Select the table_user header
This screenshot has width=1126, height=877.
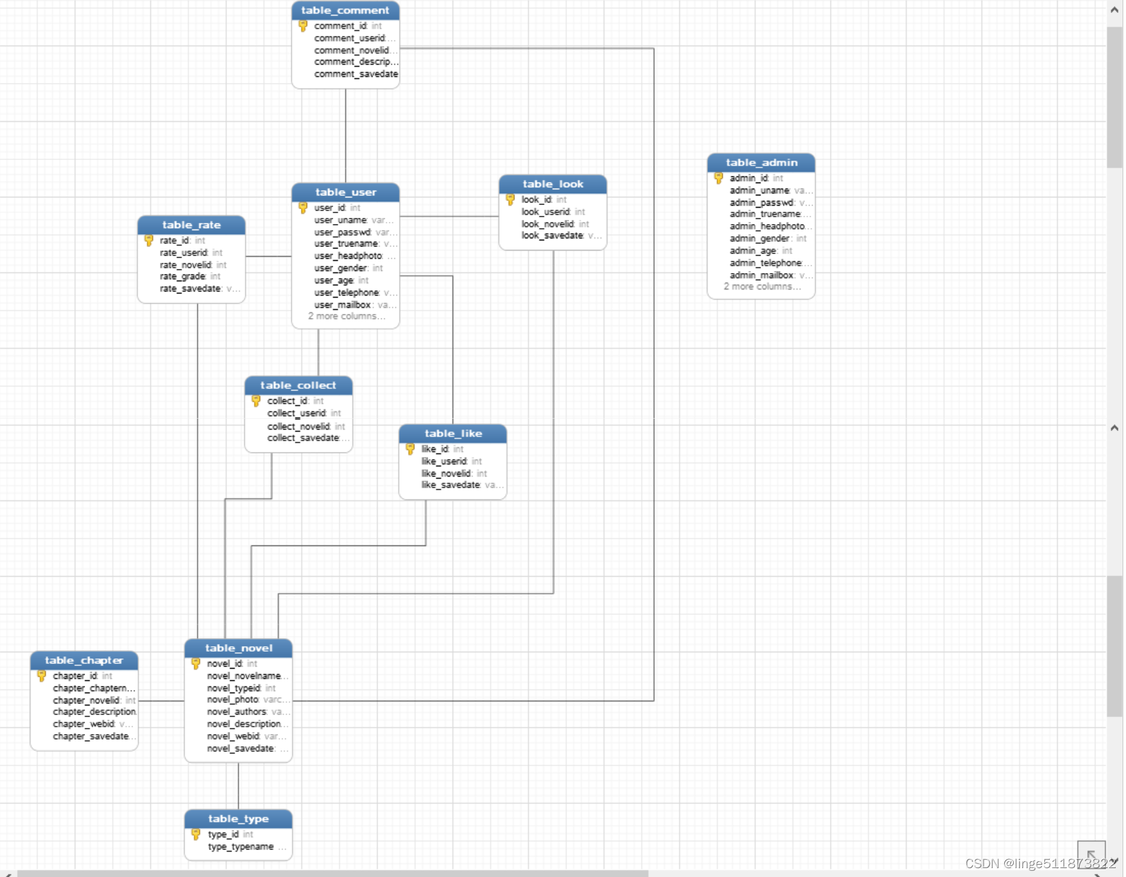pyautogui.click(x=345, y=192)
